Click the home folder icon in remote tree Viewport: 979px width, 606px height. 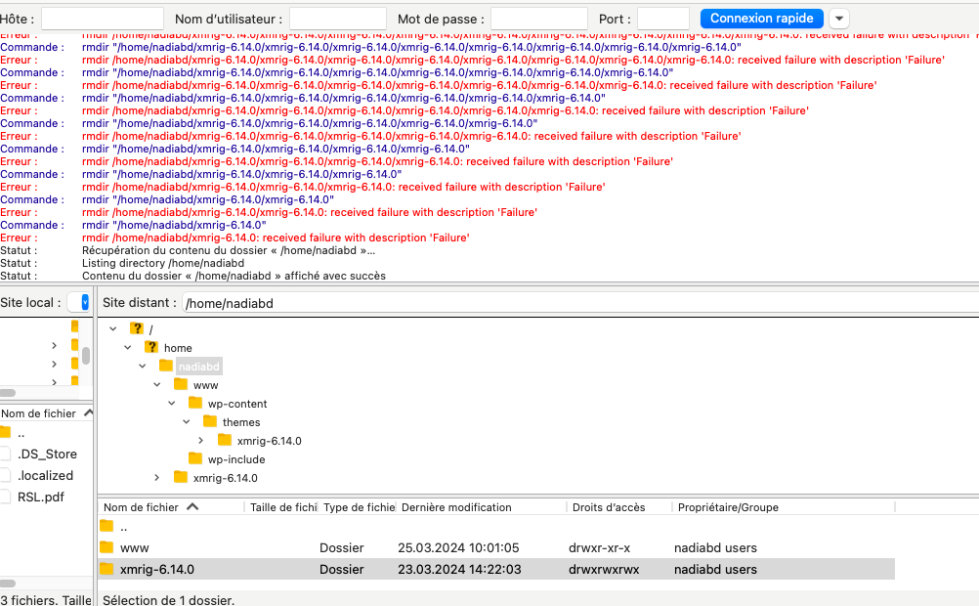[x=151, y=348]
